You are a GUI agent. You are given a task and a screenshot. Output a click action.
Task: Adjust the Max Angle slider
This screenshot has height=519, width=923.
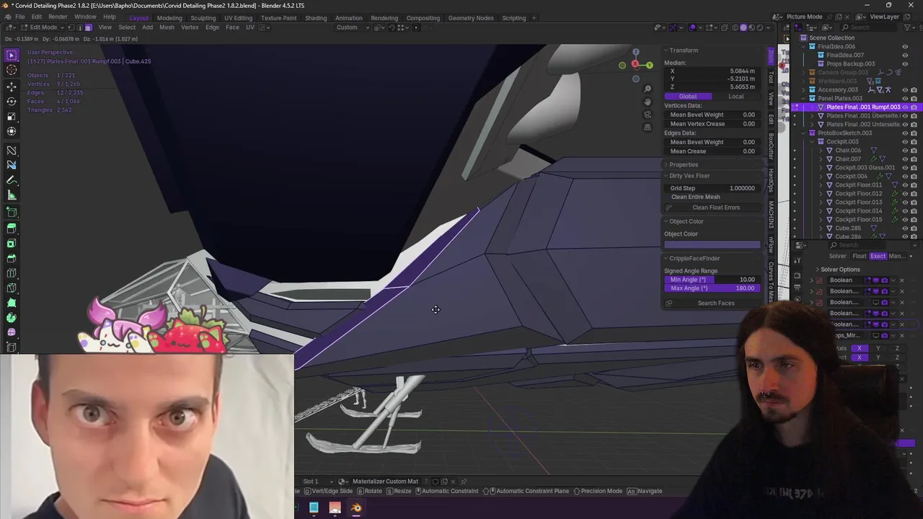[x=712, y=288]
